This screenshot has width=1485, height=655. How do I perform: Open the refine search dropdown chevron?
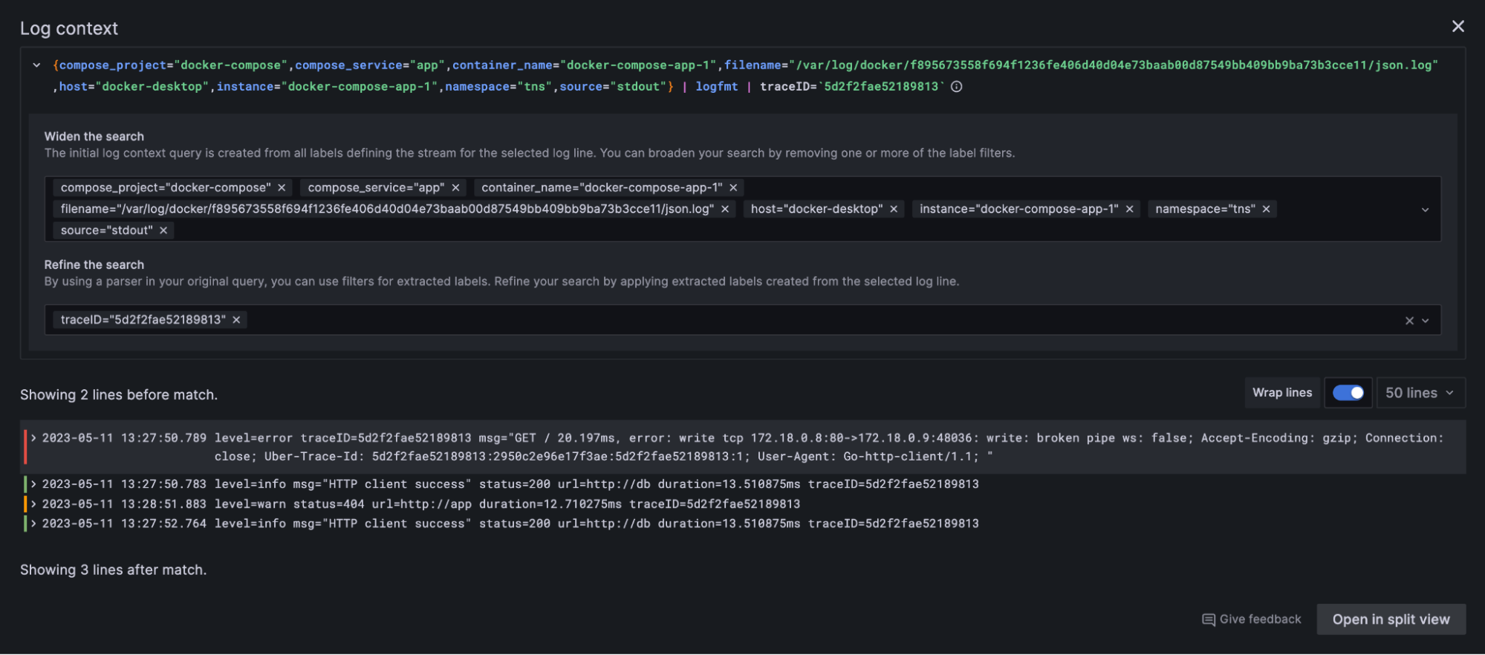[x=1425, y=321]
